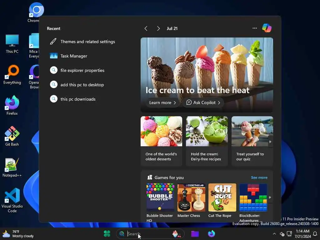
Task: Show hidden system tray icons chevron
Action: (274, 234)
